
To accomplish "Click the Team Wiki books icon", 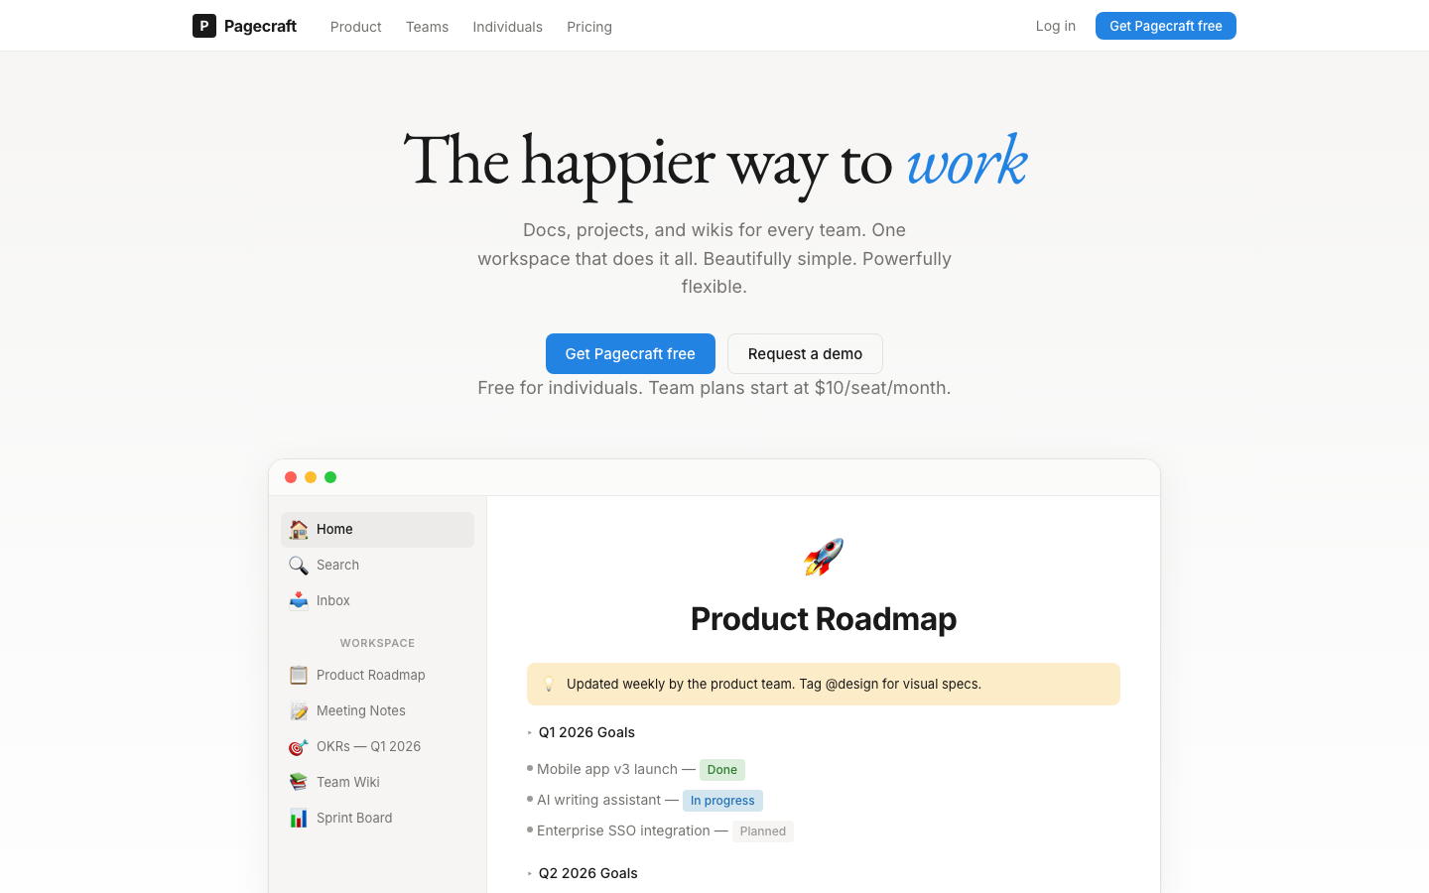I will pyautogui.click(x=299, y=783).
